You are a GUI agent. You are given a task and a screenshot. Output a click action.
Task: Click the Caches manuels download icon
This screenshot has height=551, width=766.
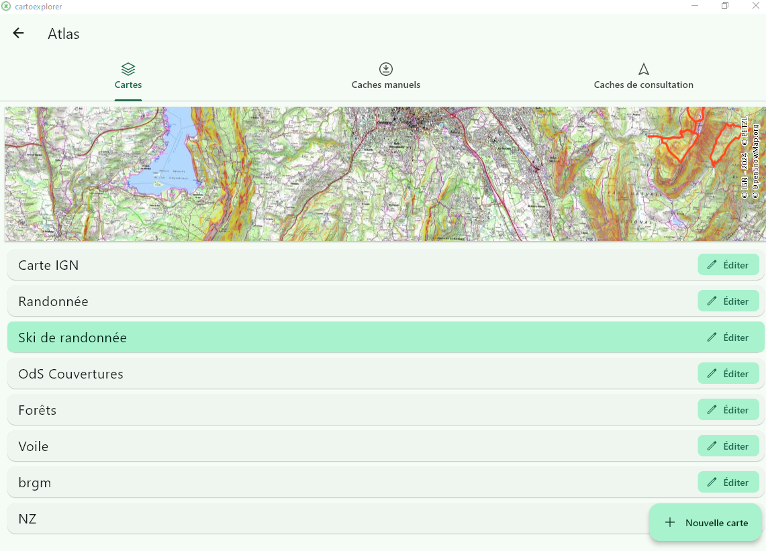pyautogui.click(x=386, y=69)
